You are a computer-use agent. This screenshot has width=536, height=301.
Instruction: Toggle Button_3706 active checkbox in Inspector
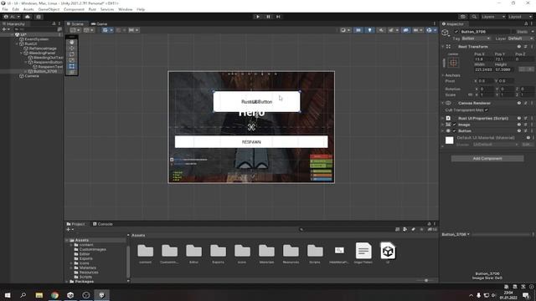[x=456, y=32]
